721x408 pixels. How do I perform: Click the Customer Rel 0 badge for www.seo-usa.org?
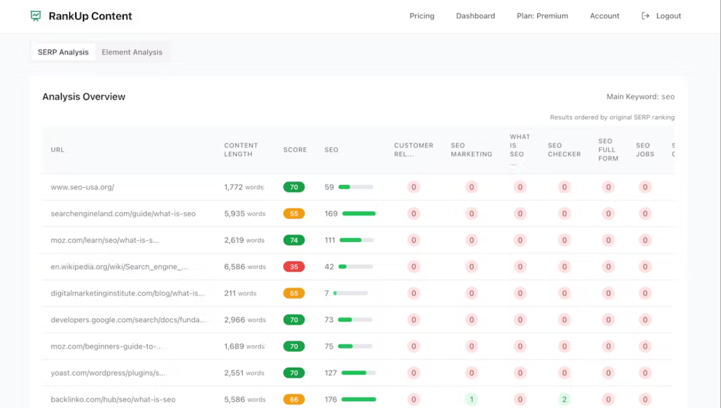[414, 187]
